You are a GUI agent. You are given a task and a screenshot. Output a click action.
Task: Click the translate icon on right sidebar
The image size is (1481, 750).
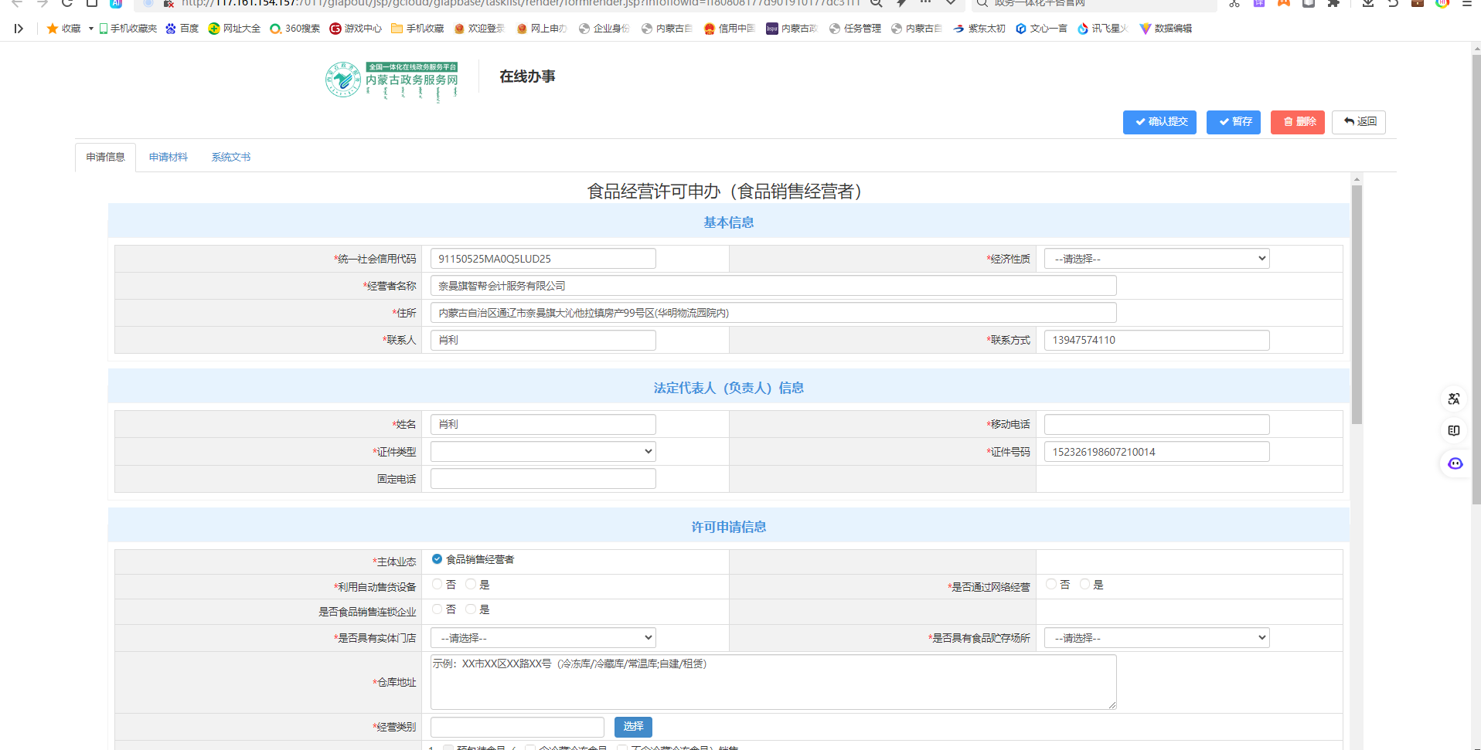(x=1454, y=399)
